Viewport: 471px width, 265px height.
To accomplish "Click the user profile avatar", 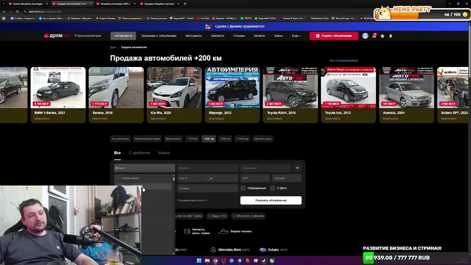I will pyautogui.click(x=365, y=36).
